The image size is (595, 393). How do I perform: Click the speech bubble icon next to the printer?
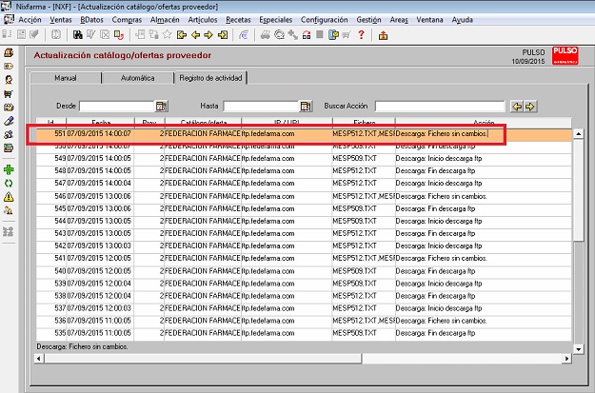coord(279,35)
